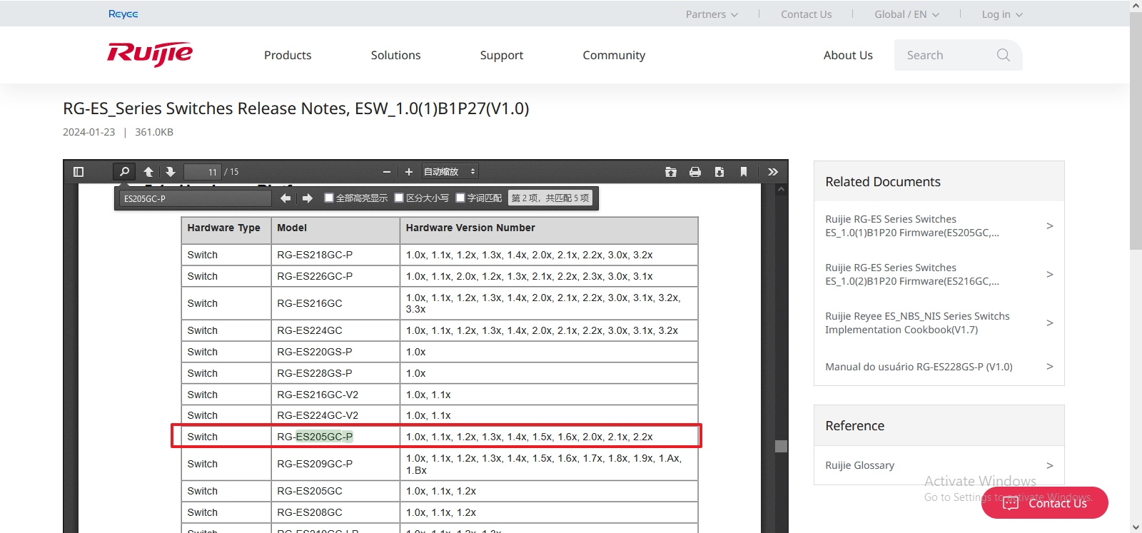1142x533 pixels.
Task: Click the red Contact Us chat button
Action: [x=1045, y=503]
